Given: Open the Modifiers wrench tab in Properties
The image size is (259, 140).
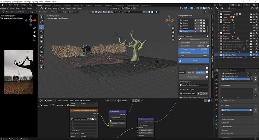Looking at the screenshot, I should (216, 109).
